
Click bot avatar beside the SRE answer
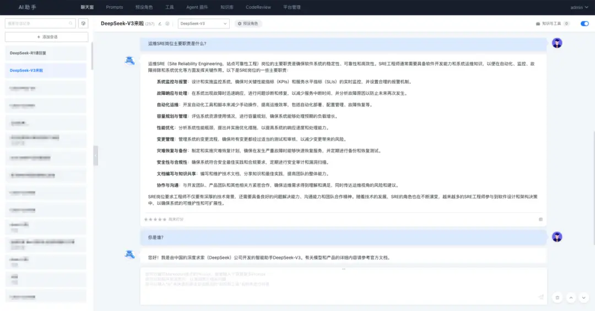point(130,61)
